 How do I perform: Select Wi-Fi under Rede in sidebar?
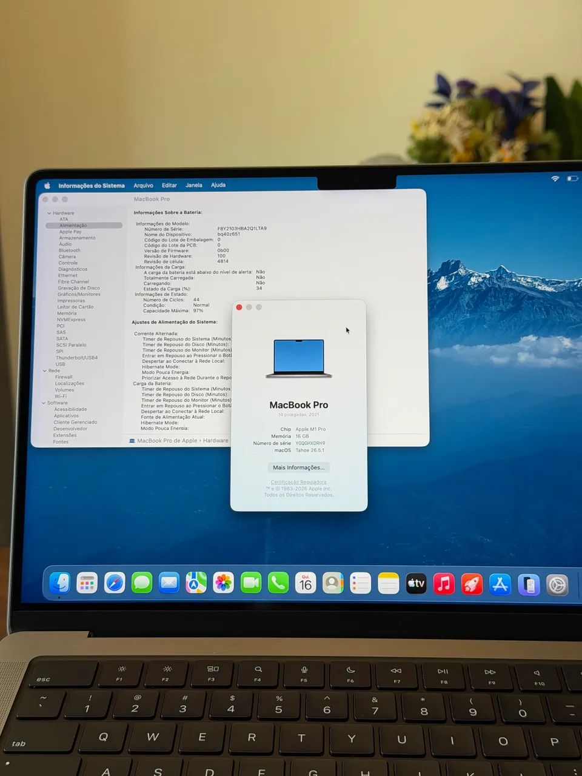tap(61, 396)
